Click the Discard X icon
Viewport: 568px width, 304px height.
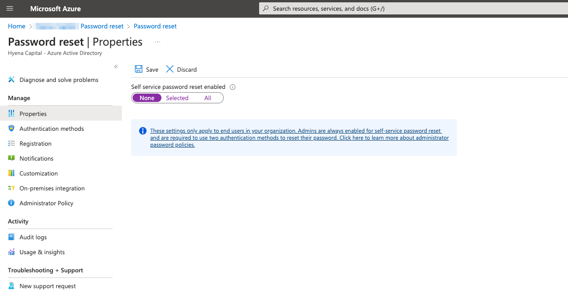(x=170, y=69)
